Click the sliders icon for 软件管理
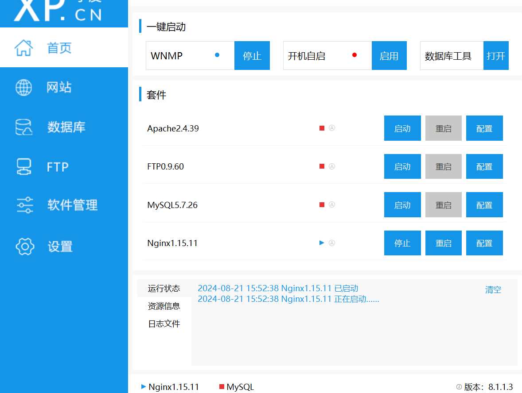This screenshot has height=393, width=522. click(25, 205)
